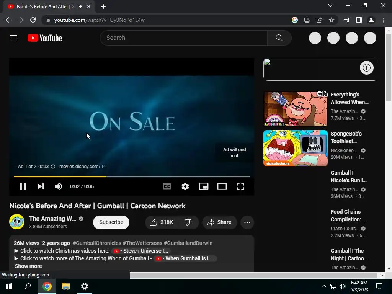This screenshot has height=294, width=392.
Task: Open the Everything's Allowed When thumbnail
Action: (x=296, y=109)
